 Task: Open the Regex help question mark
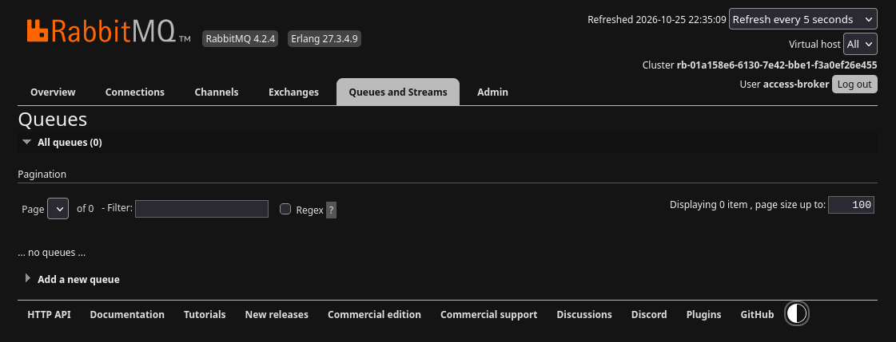332,210
